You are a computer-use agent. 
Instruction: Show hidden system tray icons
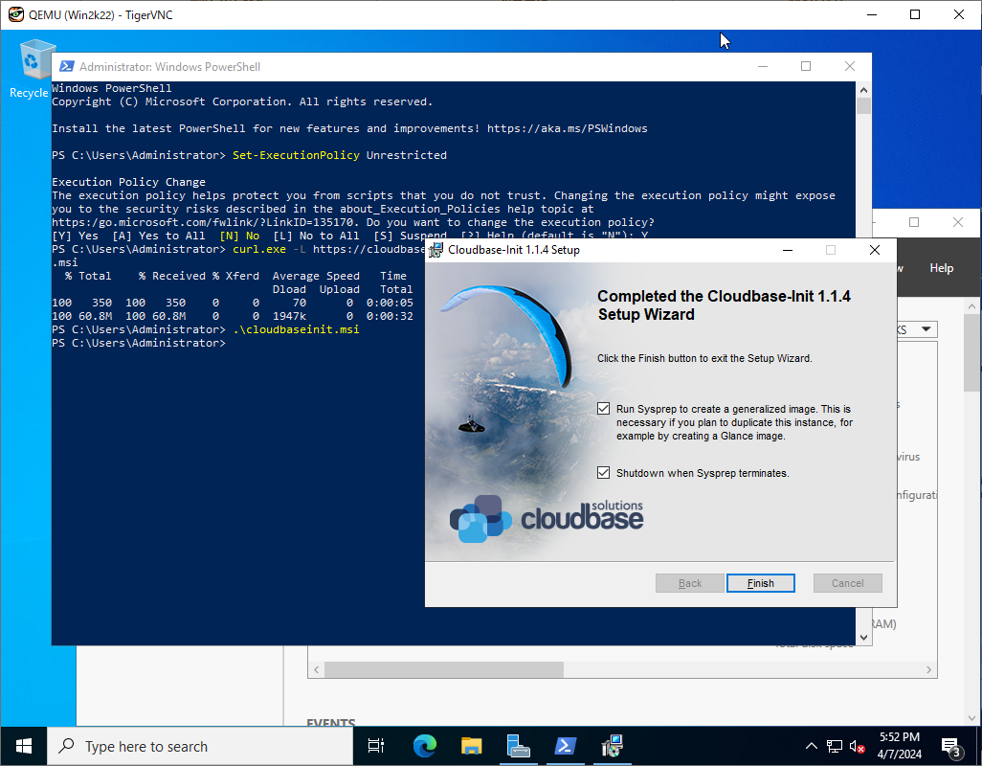811,746
